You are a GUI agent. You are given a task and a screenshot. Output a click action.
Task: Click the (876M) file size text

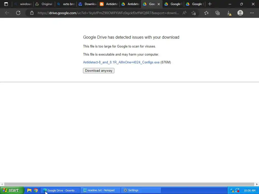[166, 62]
